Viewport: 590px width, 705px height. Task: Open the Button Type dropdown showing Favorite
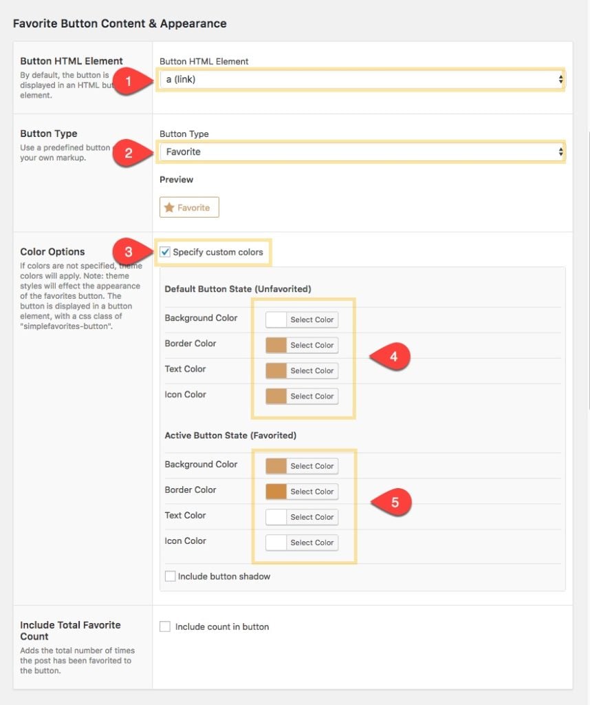[360, 151]
